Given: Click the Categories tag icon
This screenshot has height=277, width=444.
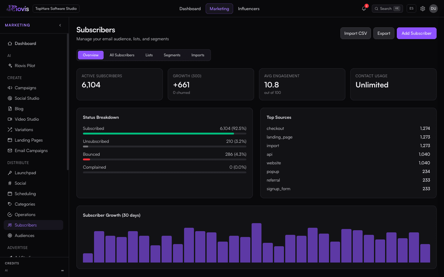Looking at the screenshot, I should 10,204.
